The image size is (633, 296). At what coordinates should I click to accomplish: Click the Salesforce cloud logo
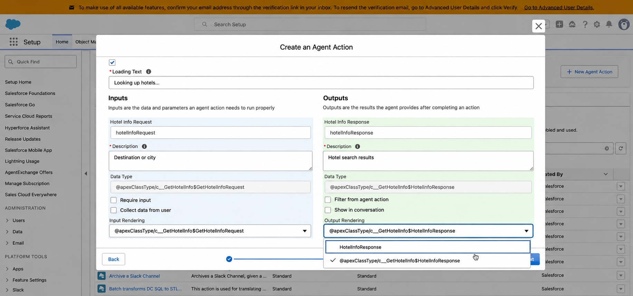13,24
